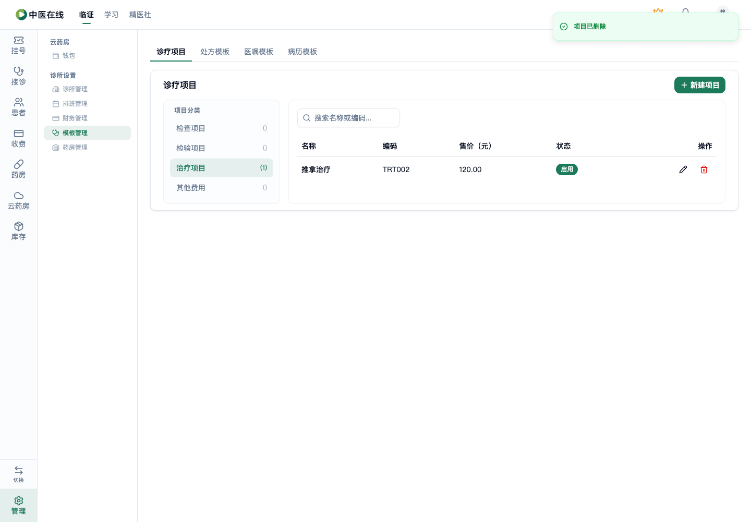
Task: Click the 120.00 price cell
Action: (x=470, y=169)
